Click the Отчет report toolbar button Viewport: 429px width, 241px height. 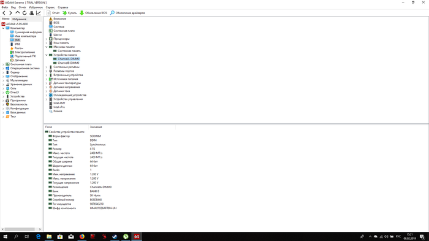[53, 13]
